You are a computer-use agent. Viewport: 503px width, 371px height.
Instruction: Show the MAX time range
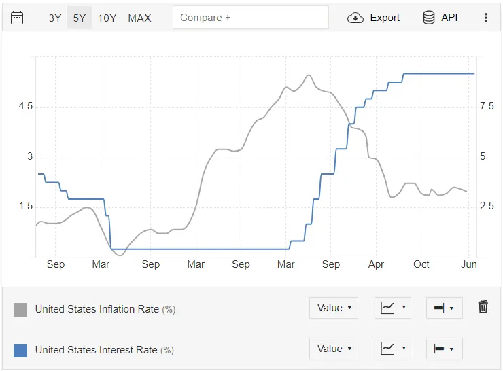point(139,18)
